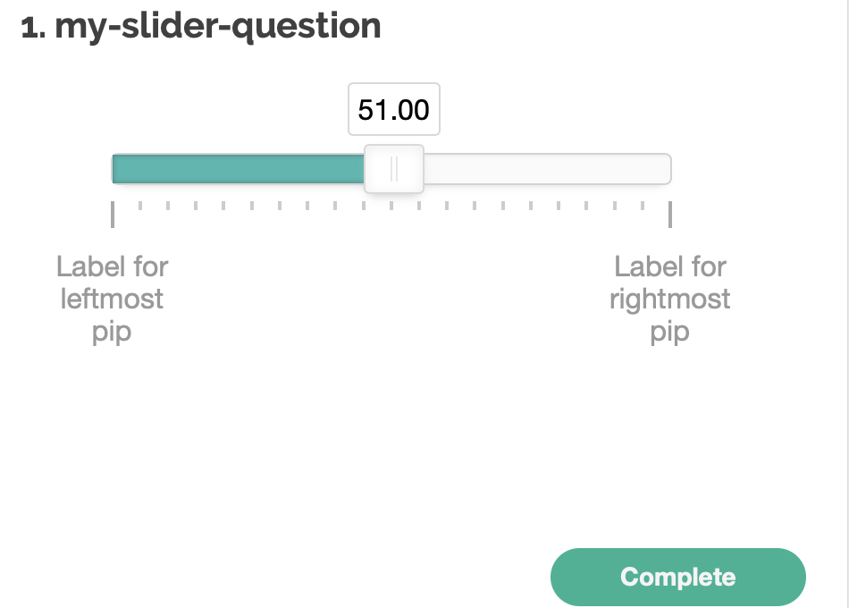Click inside the value display above the slider
The height and width of the screenshot is (608, 849).
(x=393, y=109)
